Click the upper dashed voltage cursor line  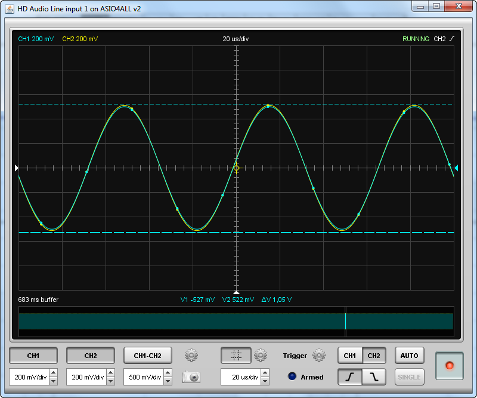tap(236, 104)
